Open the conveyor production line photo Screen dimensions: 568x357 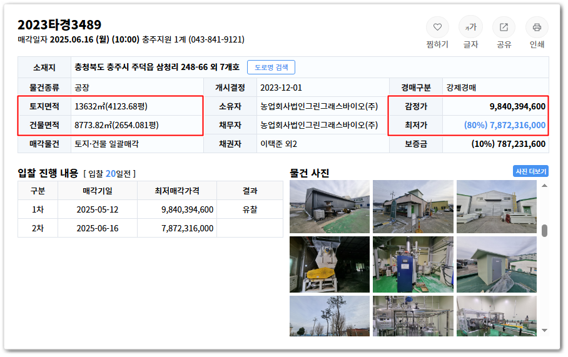pyautogui.click(x=496, y=316)
